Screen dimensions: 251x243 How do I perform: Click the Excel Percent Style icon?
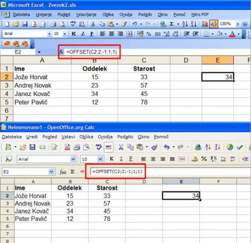pyautogui.click(x=149, y=34)
